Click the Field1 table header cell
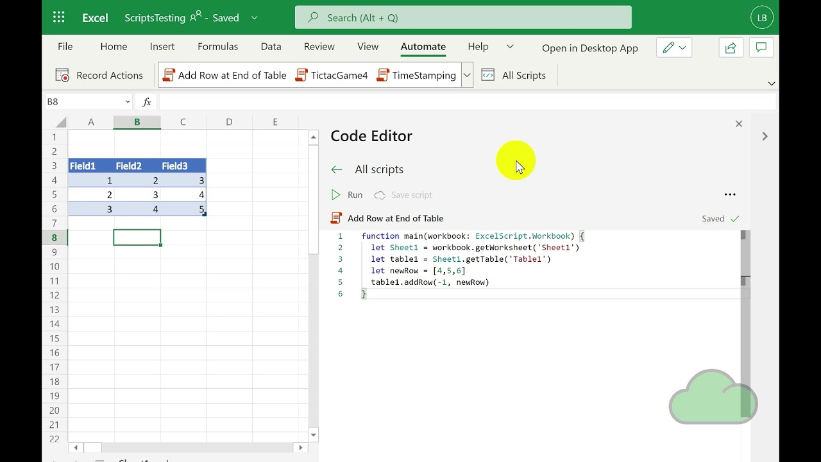 coord(91,166)
